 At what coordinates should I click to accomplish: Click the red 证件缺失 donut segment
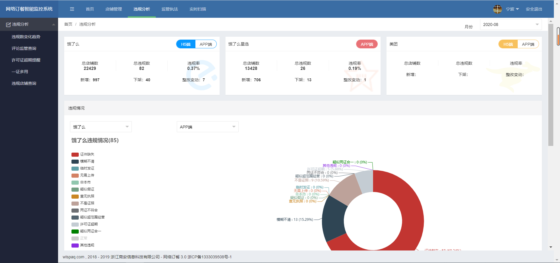[x=412, y=216]
